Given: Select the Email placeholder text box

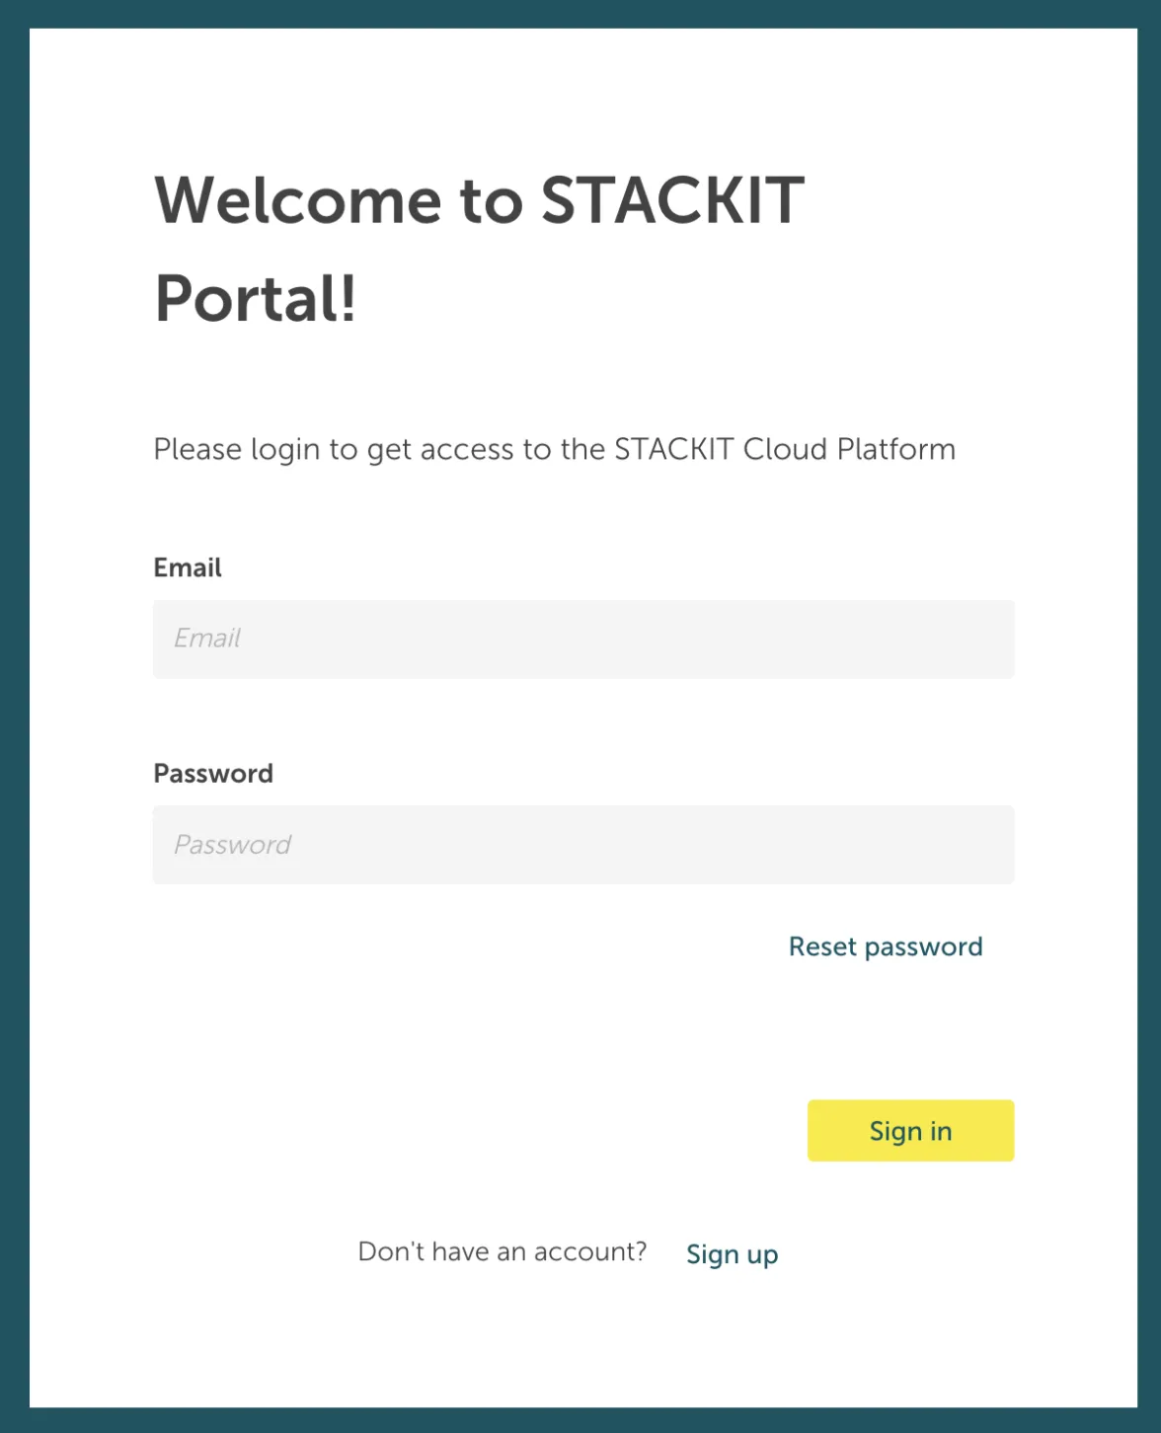Looking at the screenshot, I should click(582, 640).
